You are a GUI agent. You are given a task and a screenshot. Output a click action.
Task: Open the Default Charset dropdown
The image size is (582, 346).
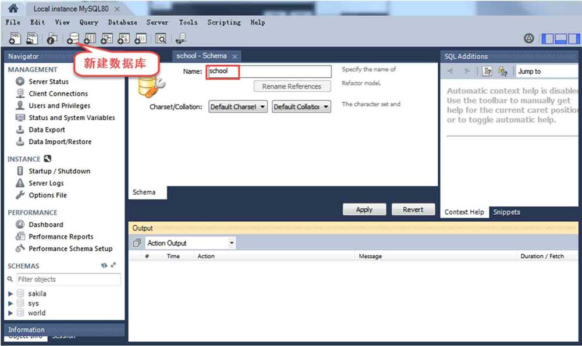click(x=238, y=107)
